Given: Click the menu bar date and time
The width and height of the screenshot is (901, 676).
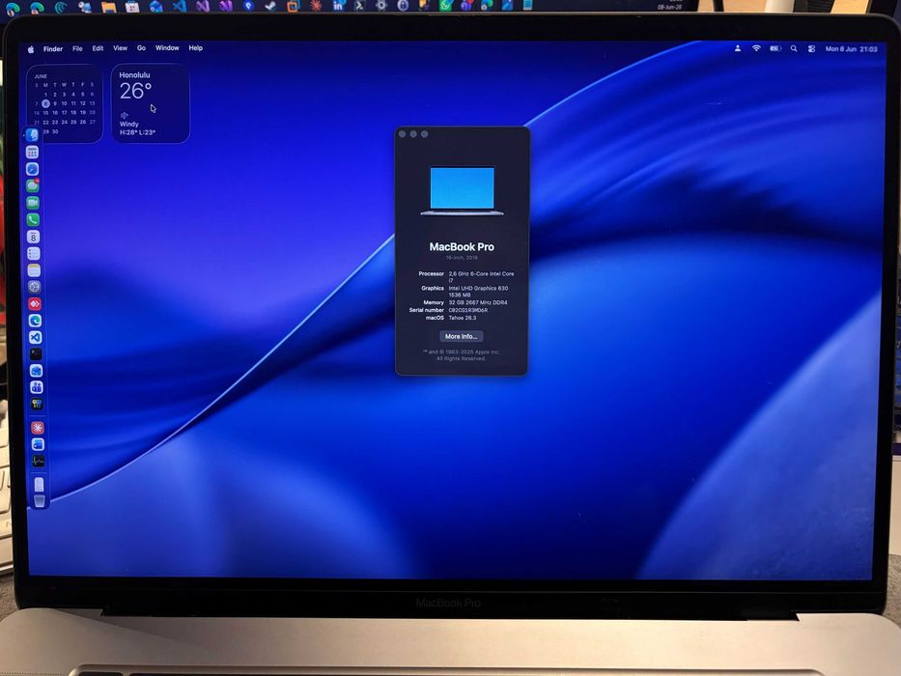Looking at the screenshot, I should tap(851, 49).
